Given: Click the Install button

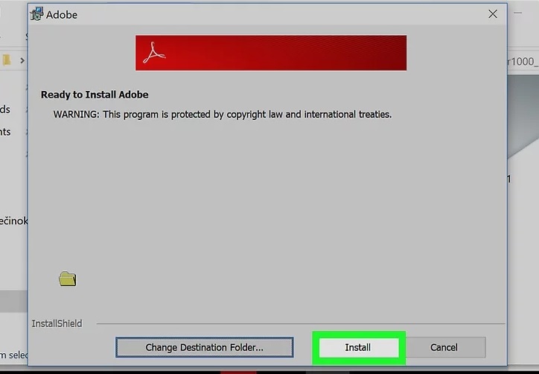Looking at the screenshot, I should pos(359,347).
